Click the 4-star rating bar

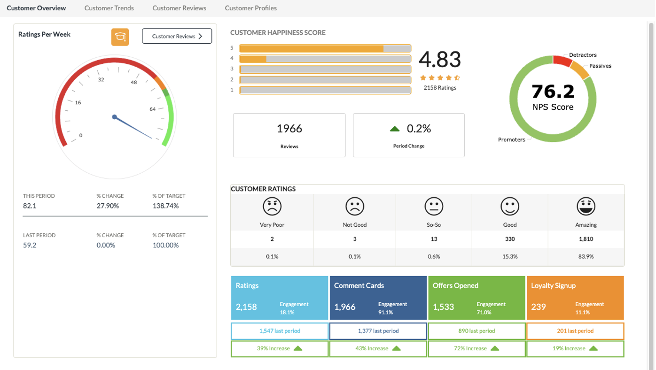(325, 59)
